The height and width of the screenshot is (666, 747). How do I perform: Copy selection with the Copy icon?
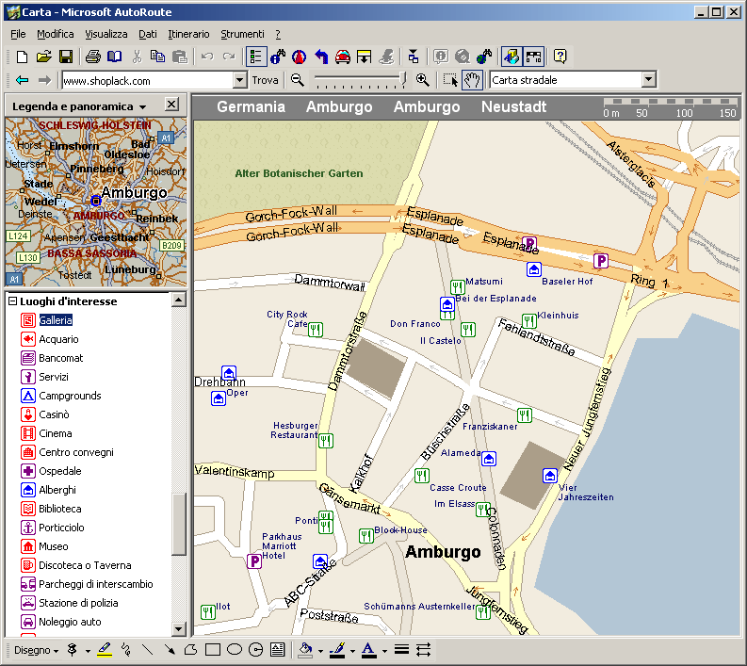click(157, 57)
